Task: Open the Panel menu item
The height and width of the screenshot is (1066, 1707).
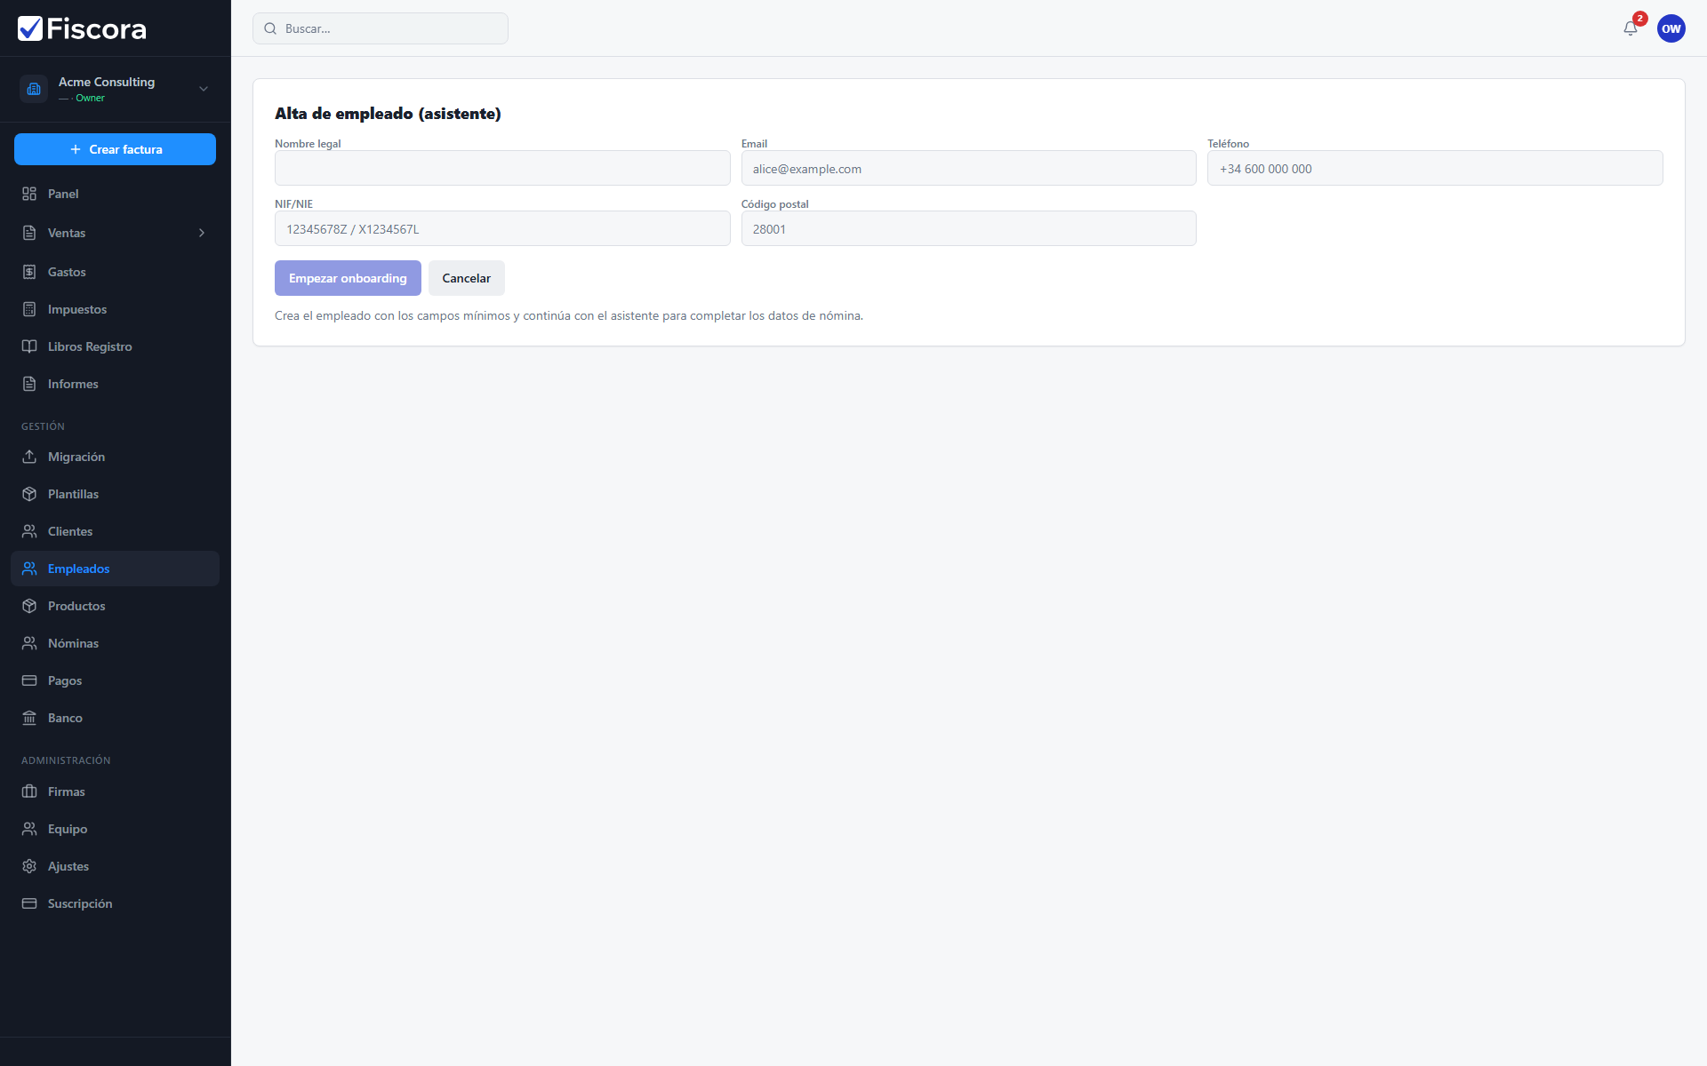Action: (x=115, y=194)
